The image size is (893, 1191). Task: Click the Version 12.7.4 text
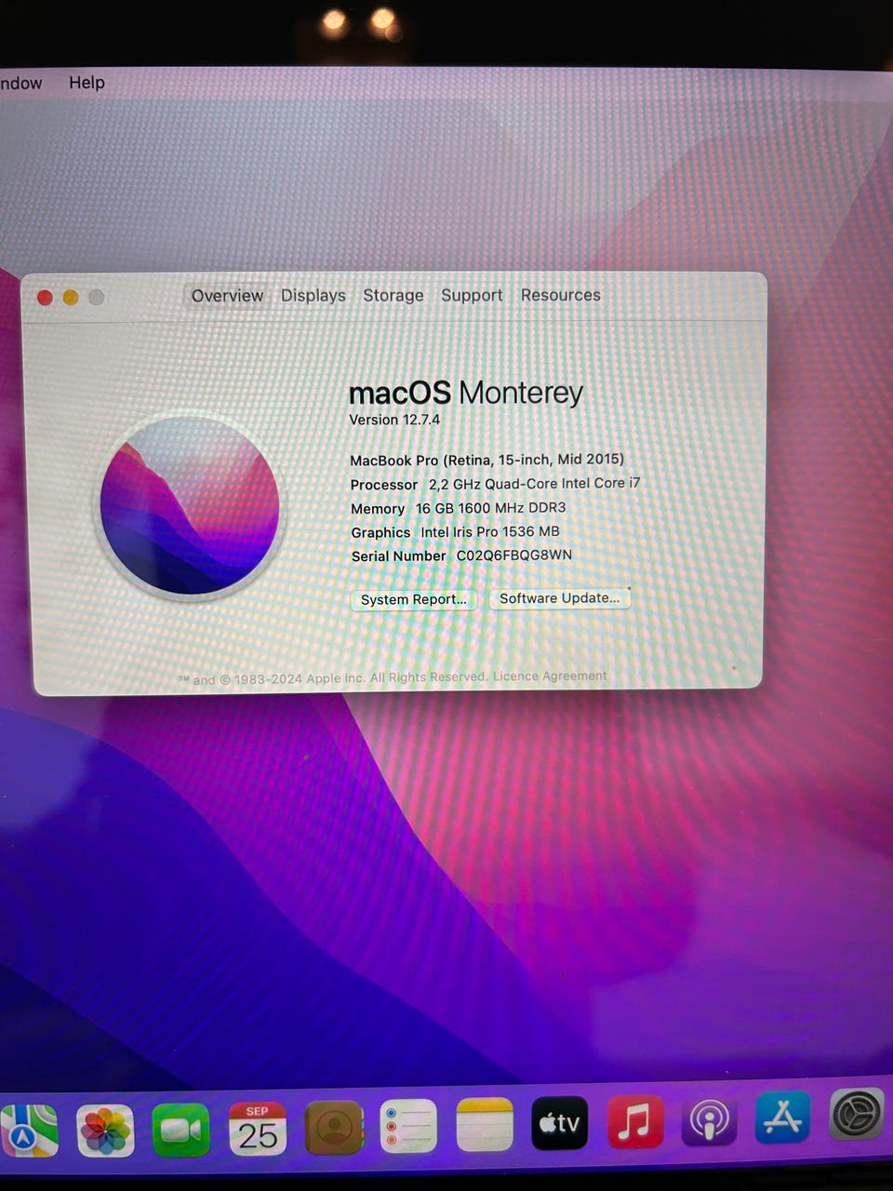[x=394, y=420]
